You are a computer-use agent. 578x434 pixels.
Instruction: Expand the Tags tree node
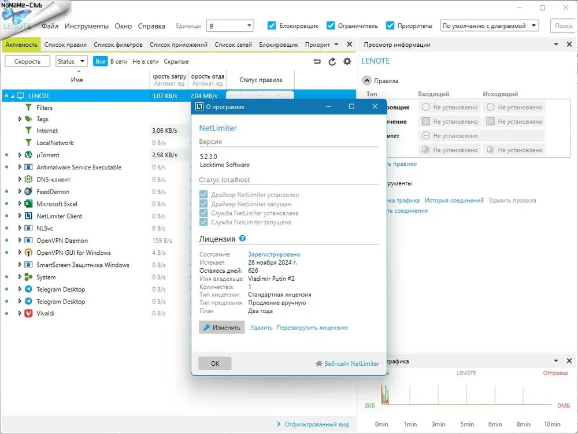coord(20,119)
